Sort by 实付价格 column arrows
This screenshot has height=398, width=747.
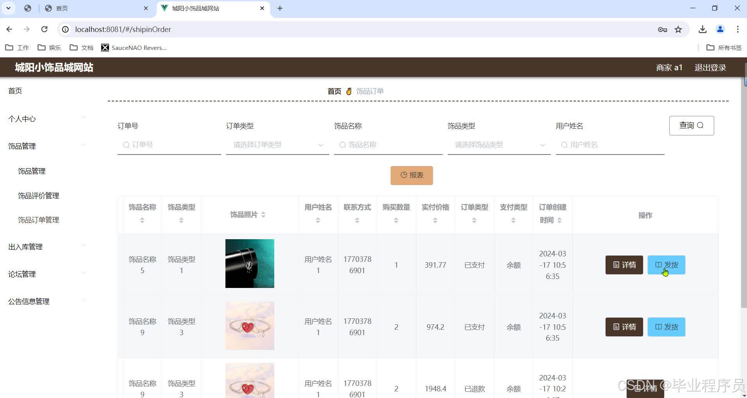tap(435, 220)
